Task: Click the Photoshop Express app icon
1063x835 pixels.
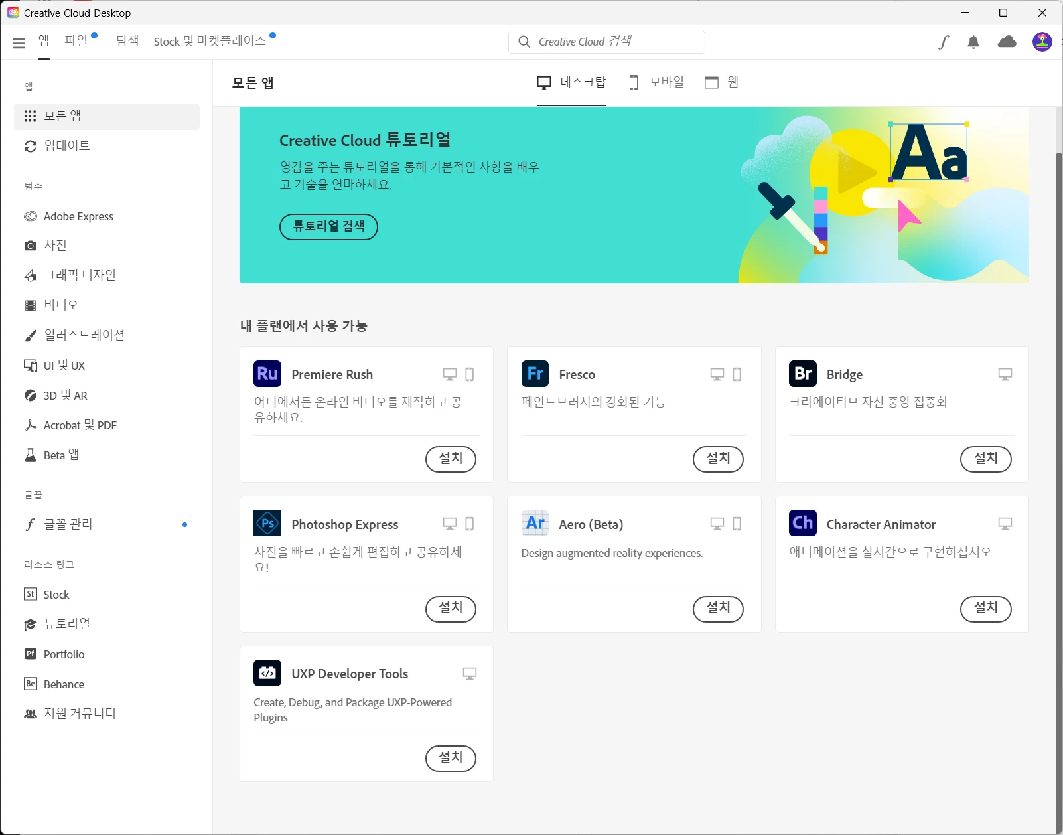Action: (x=267, y=524)
